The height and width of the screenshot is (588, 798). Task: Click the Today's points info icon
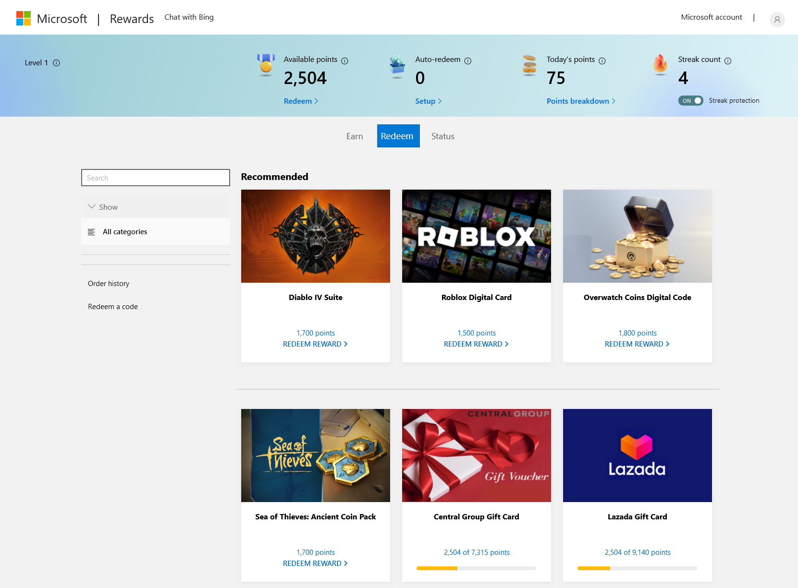(602, 61)
